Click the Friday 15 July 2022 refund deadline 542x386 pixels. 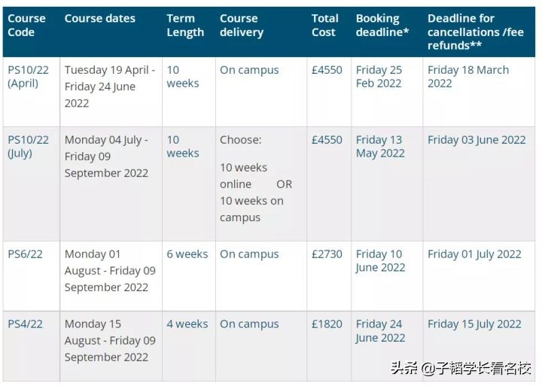[x=474, y=324]
